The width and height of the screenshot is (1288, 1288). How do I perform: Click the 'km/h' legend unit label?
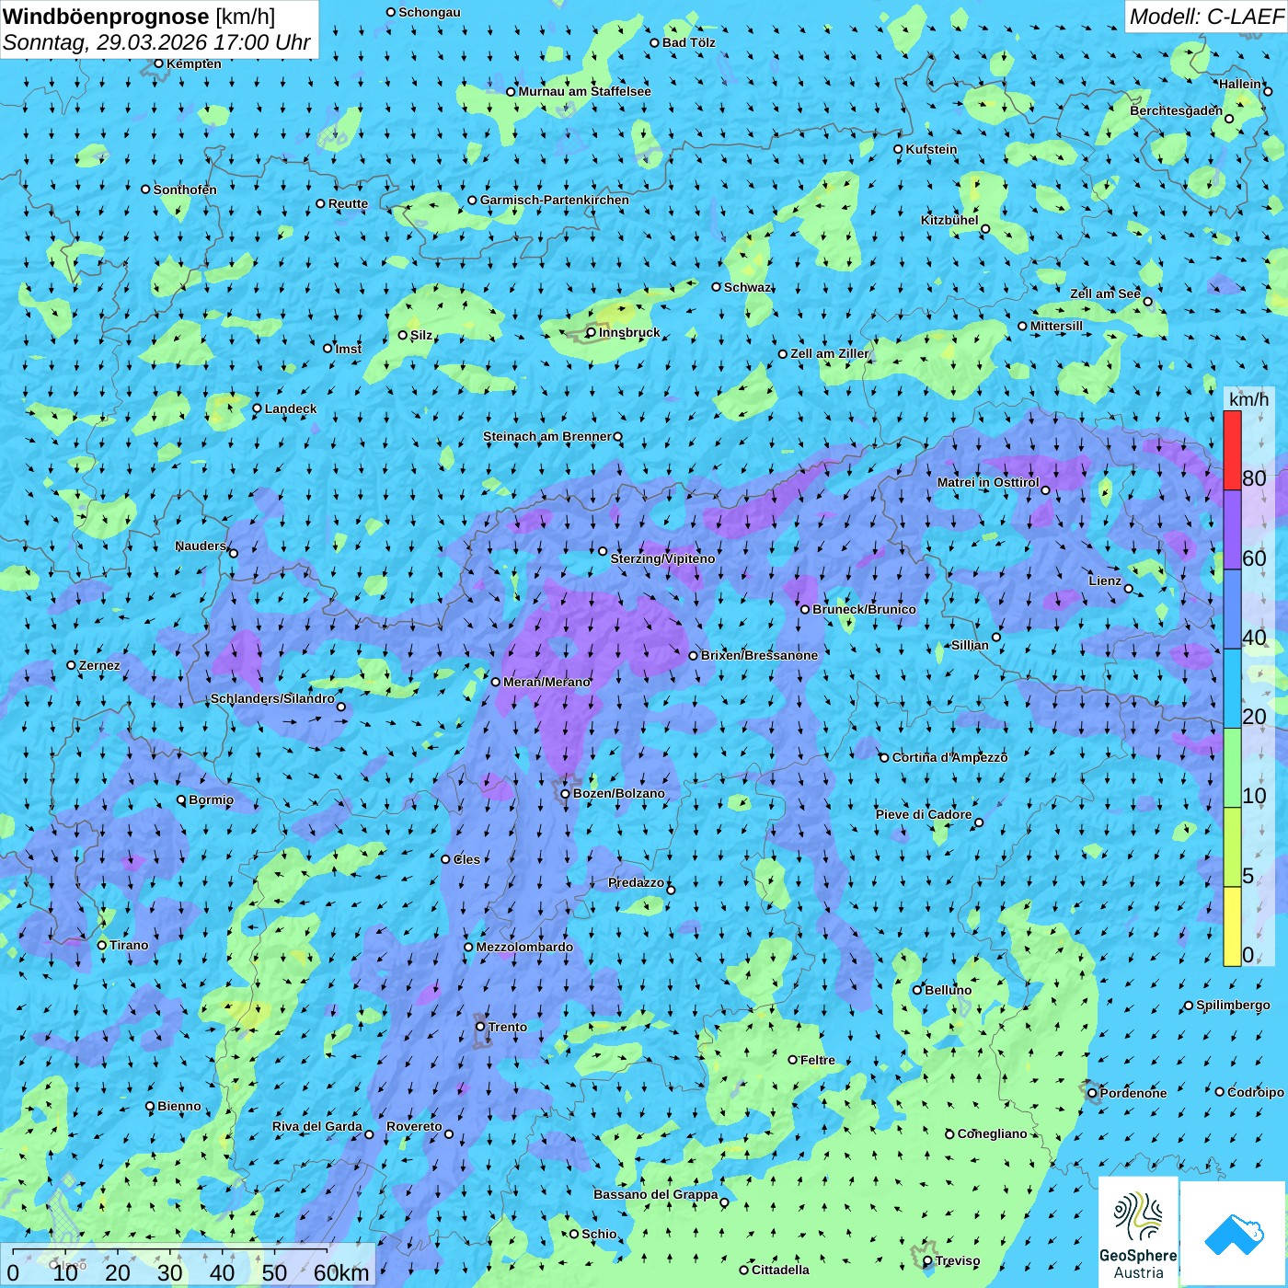coord(1248,399)
